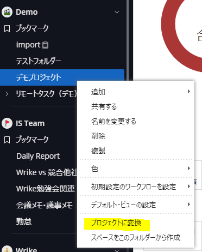Open the Daily Report folder
The width and height of the screenshot is (202, 252).
coord(38,156)
